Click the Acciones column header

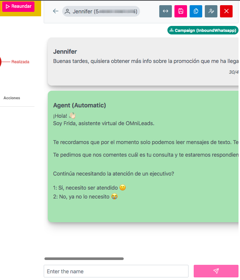(x=12, y=98)
